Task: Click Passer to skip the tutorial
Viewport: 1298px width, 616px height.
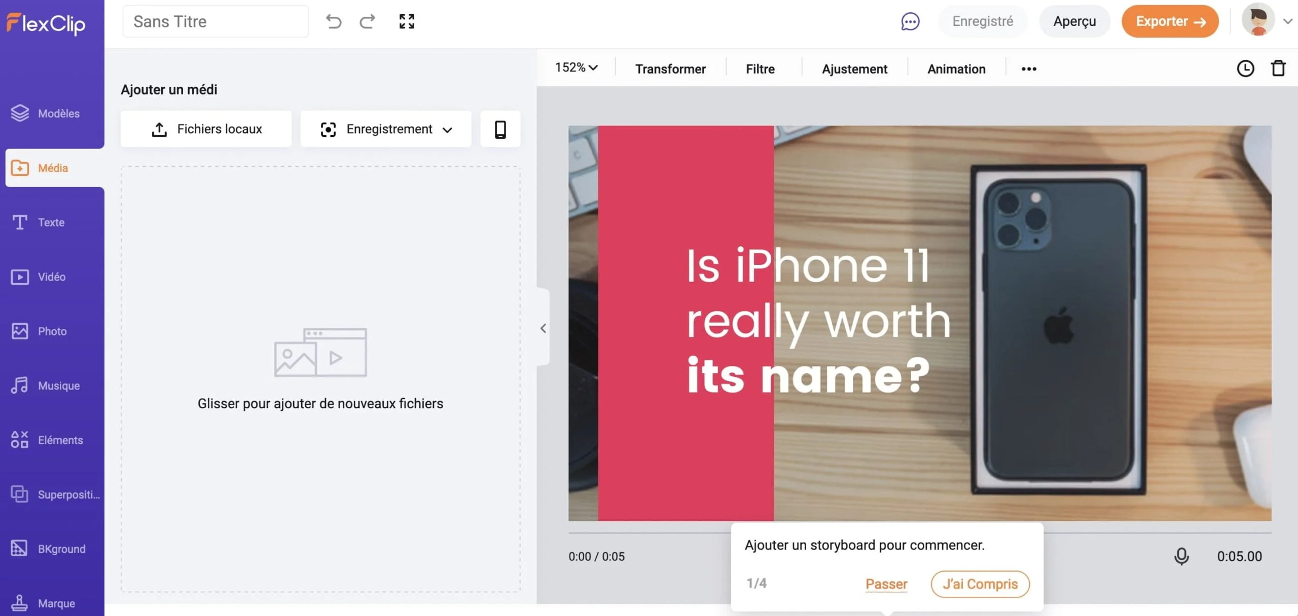Action: (x=886, y=584)
